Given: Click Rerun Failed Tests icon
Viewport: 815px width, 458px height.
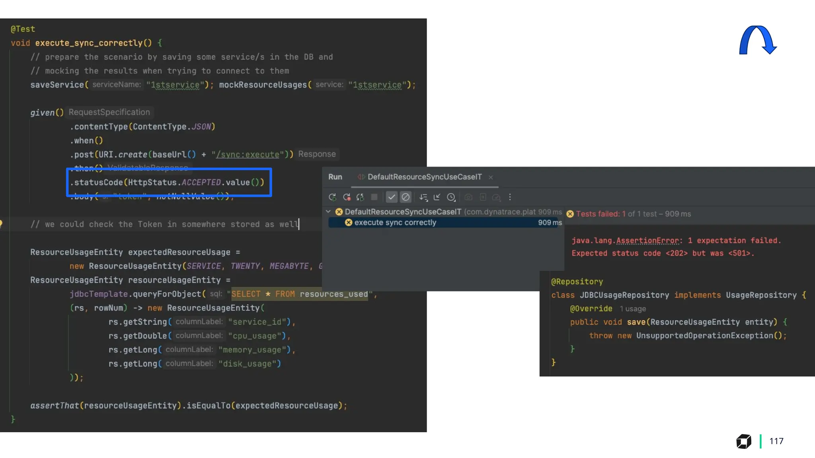Looking at the screenshot, I should (x=347, y=197).
